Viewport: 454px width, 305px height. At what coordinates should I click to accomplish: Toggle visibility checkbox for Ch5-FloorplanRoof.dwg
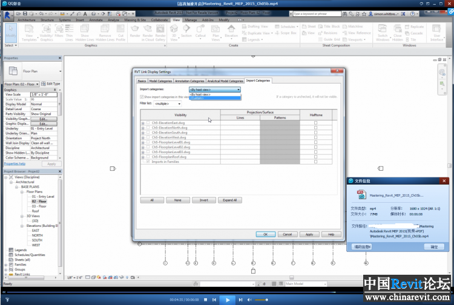coord(148,157)
